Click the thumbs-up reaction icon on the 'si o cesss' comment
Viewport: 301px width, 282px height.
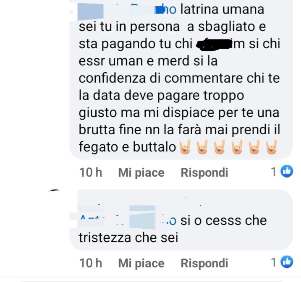point(287,262)
